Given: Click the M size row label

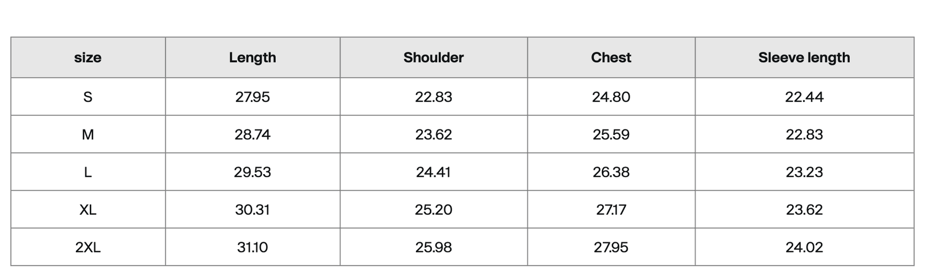Looking at the screenshot, I should tap(88, 134).
